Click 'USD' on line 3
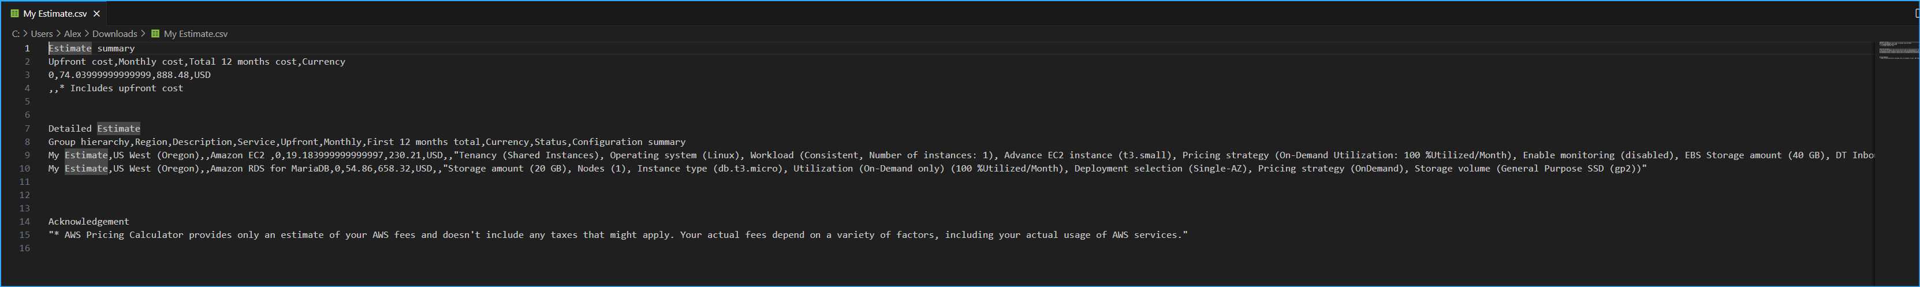 click(x=203, y=75)
